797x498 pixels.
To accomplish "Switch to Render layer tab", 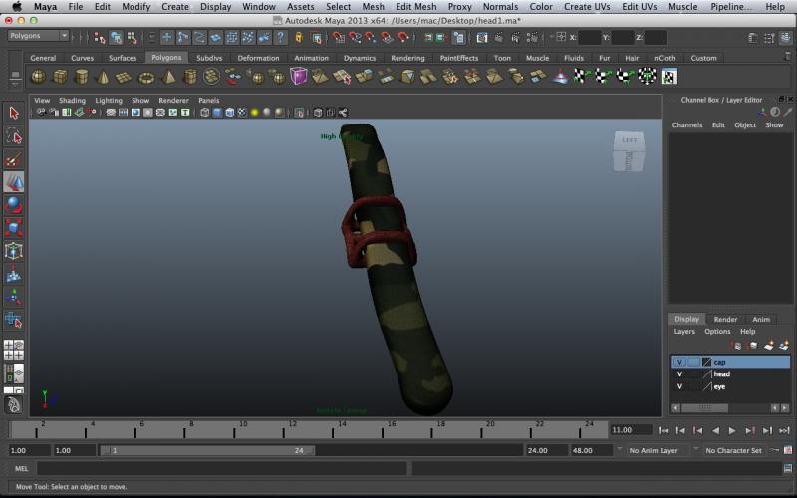I will point(725,319).
